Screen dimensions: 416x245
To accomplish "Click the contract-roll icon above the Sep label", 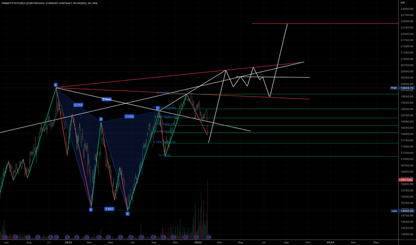I will click(x=153, y=237).
